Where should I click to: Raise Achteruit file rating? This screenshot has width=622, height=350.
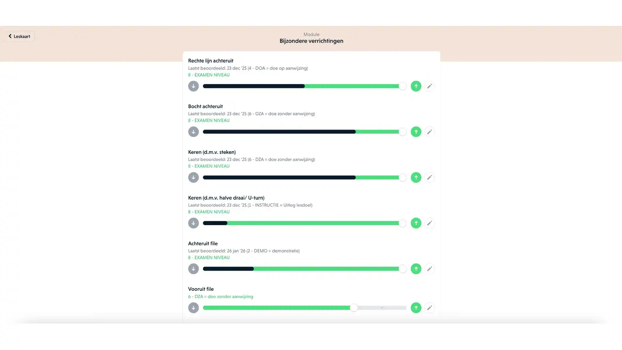[416, 269]
